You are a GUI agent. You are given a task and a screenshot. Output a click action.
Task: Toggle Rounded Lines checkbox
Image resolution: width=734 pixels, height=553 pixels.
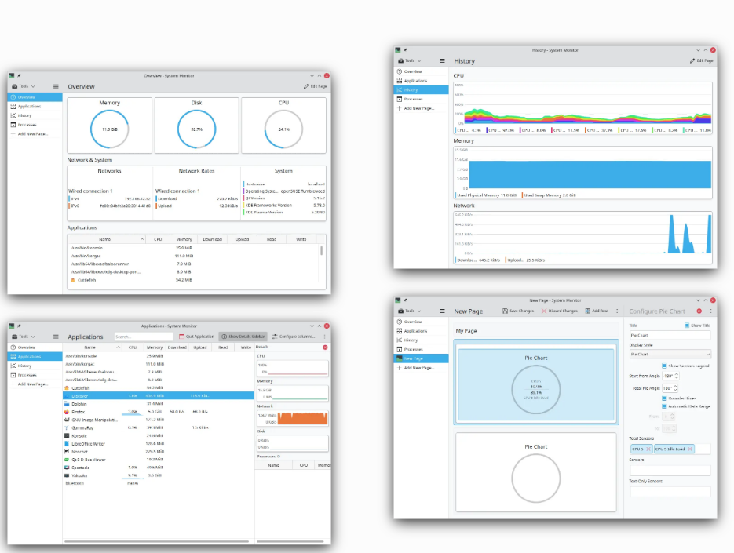click(663, 398)
